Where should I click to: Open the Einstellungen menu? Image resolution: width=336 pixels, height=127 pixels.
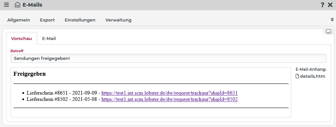coord(80,20)
